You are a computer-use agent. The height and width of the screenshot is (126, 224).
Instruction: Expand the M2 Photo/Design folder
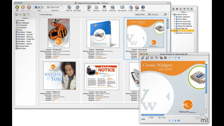175,24
